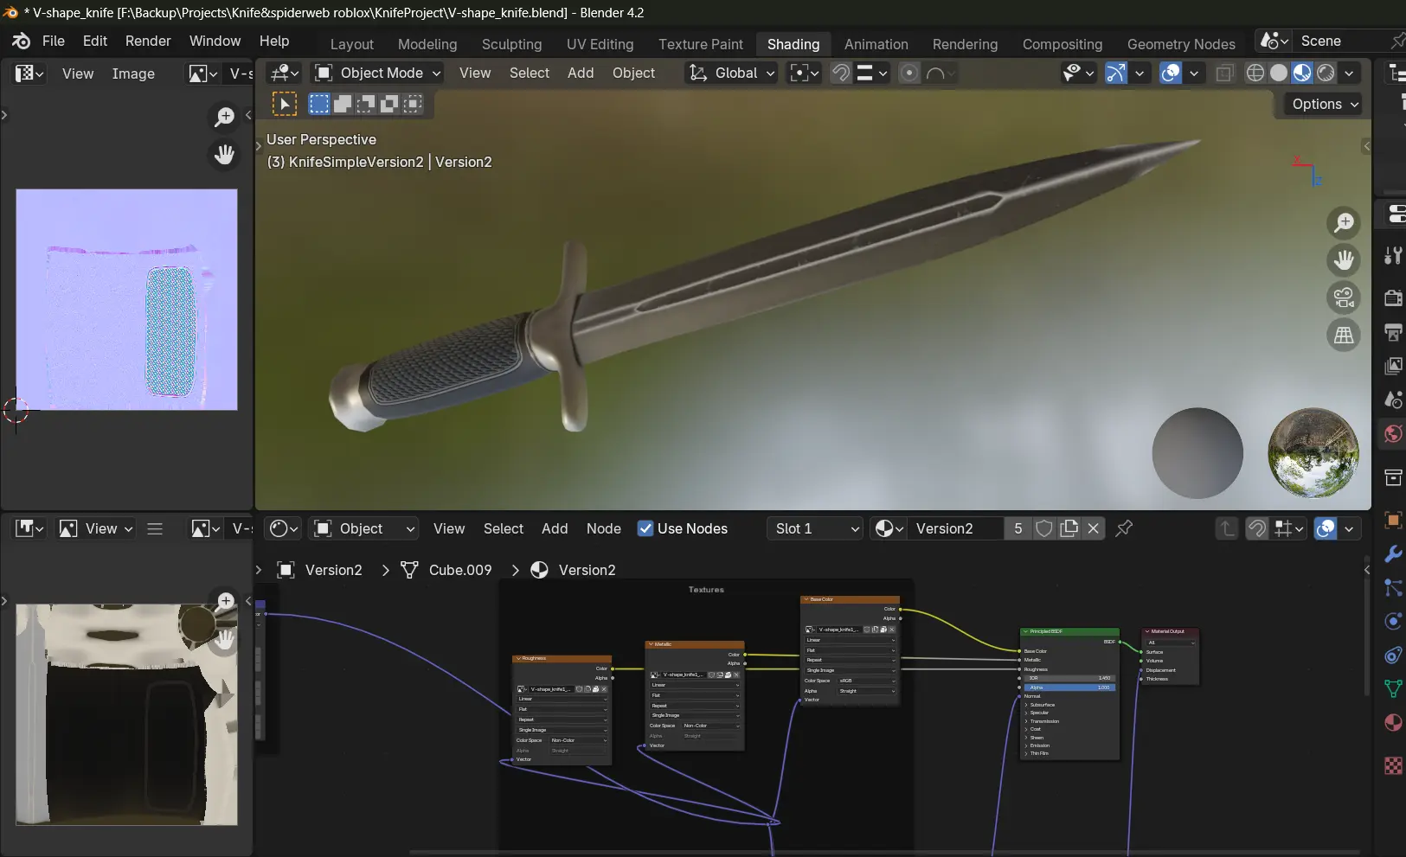This screenshot has height=857, width=1406.
Task: Select the viewport pan hand icon
Action: click(1344, 260)
